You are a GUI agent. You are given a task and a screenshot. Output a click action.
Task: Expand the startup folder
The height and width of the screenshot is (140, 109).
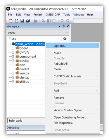[x=13, y=78]
